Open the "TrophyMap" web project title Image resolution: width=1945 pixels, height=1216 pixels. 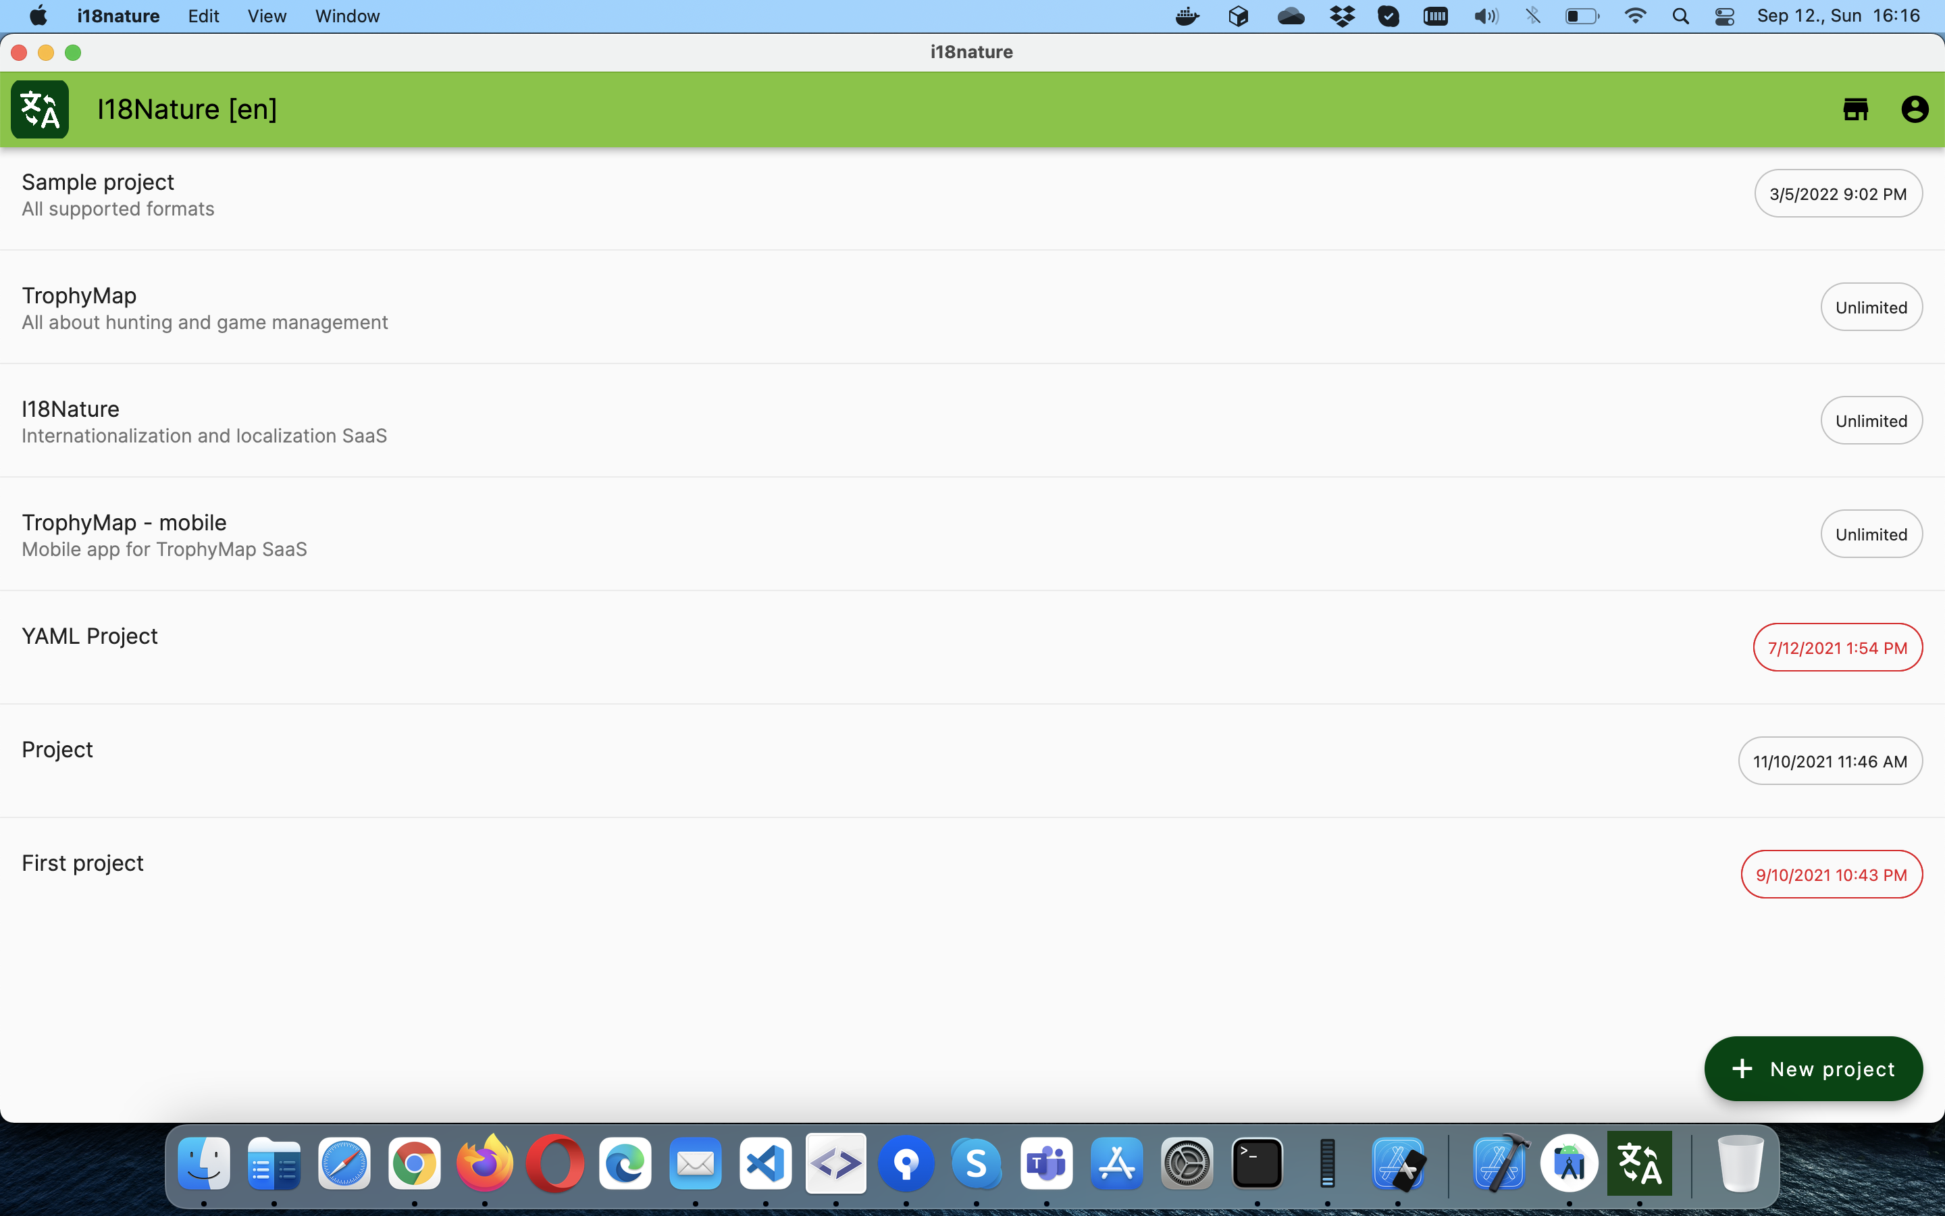tap(79, 295)
